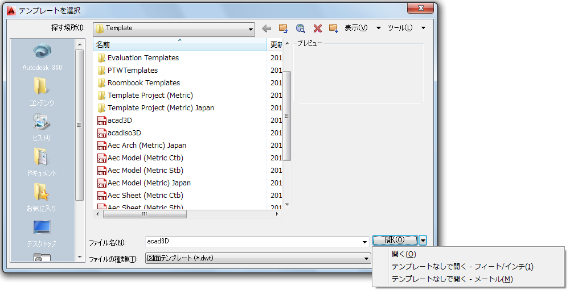Click horizontal scroll left arrow
Screen dimensions: 570x290
(x=97, y=214)
